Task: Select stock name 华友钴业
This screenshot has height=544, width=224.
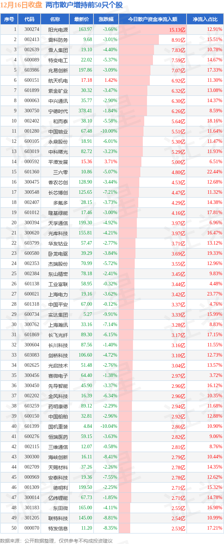Action: point(58,243)
